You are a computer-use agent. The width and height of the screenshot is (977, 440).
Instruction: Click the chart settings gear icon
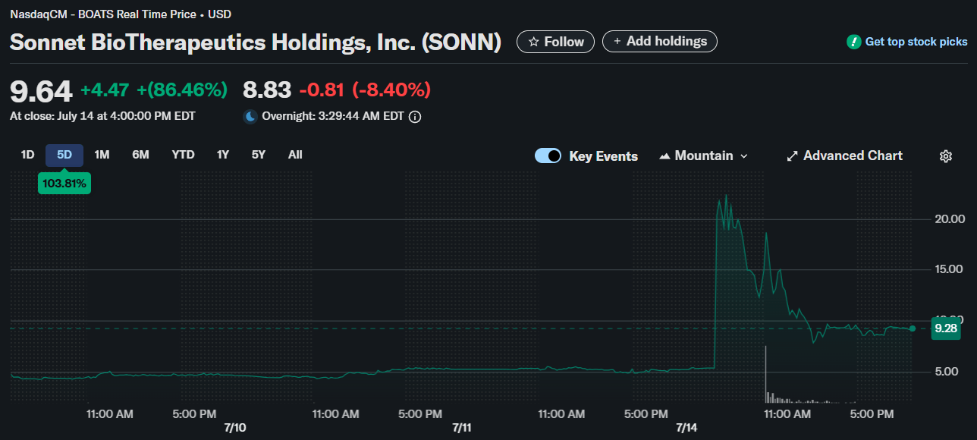point(945,156)
